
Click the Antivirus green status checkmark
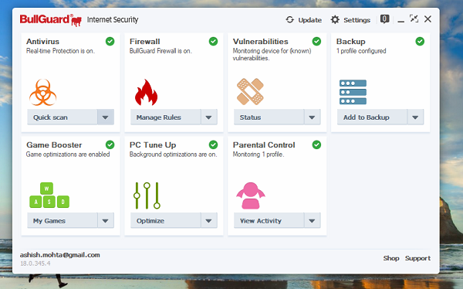(x=110, y=42)
